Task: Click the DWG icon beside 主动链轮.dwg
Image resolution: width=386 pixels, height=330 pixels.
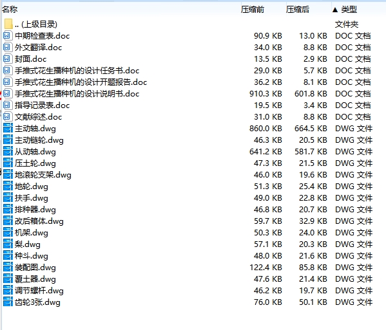Action: coord(8,140)
